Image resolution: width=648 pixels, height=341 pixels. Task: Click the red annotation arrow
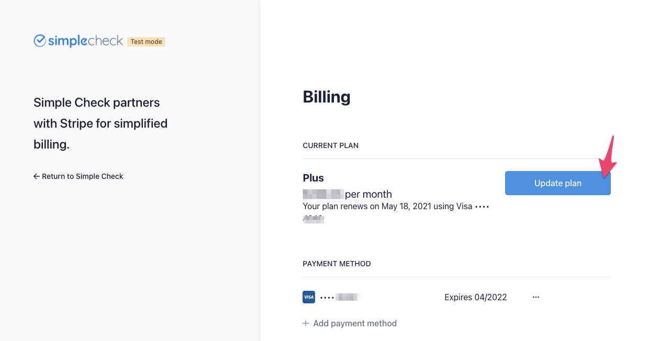pyautogui.click(x=609, y=158)
